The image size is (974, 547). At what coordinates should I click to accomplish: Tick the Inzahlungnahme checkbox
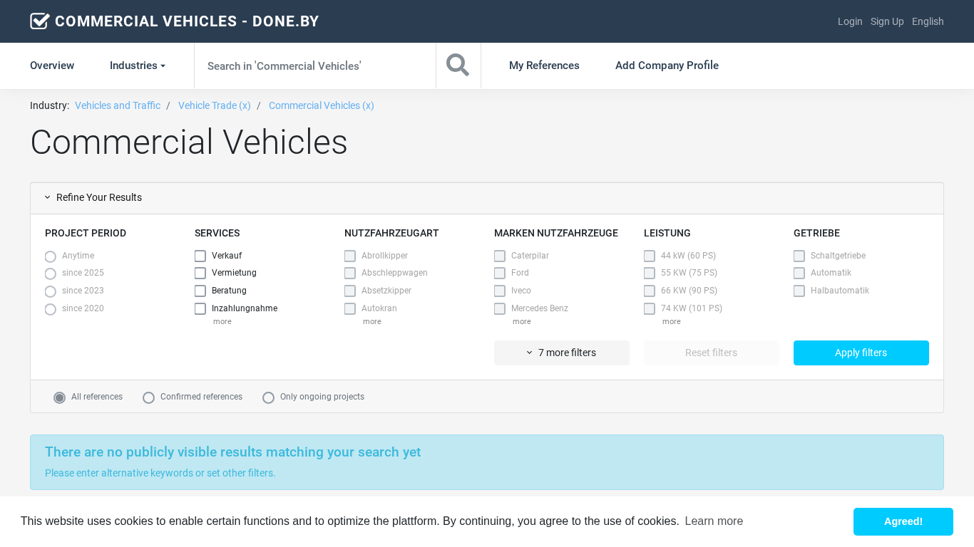(x=200, y=309)
